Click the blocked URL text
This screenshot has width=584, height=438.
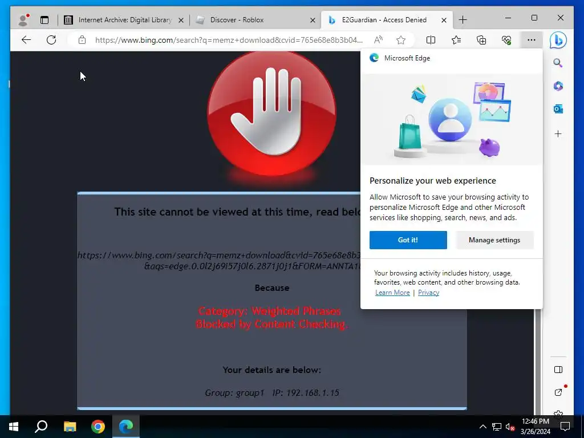click(x=219, y=260)
